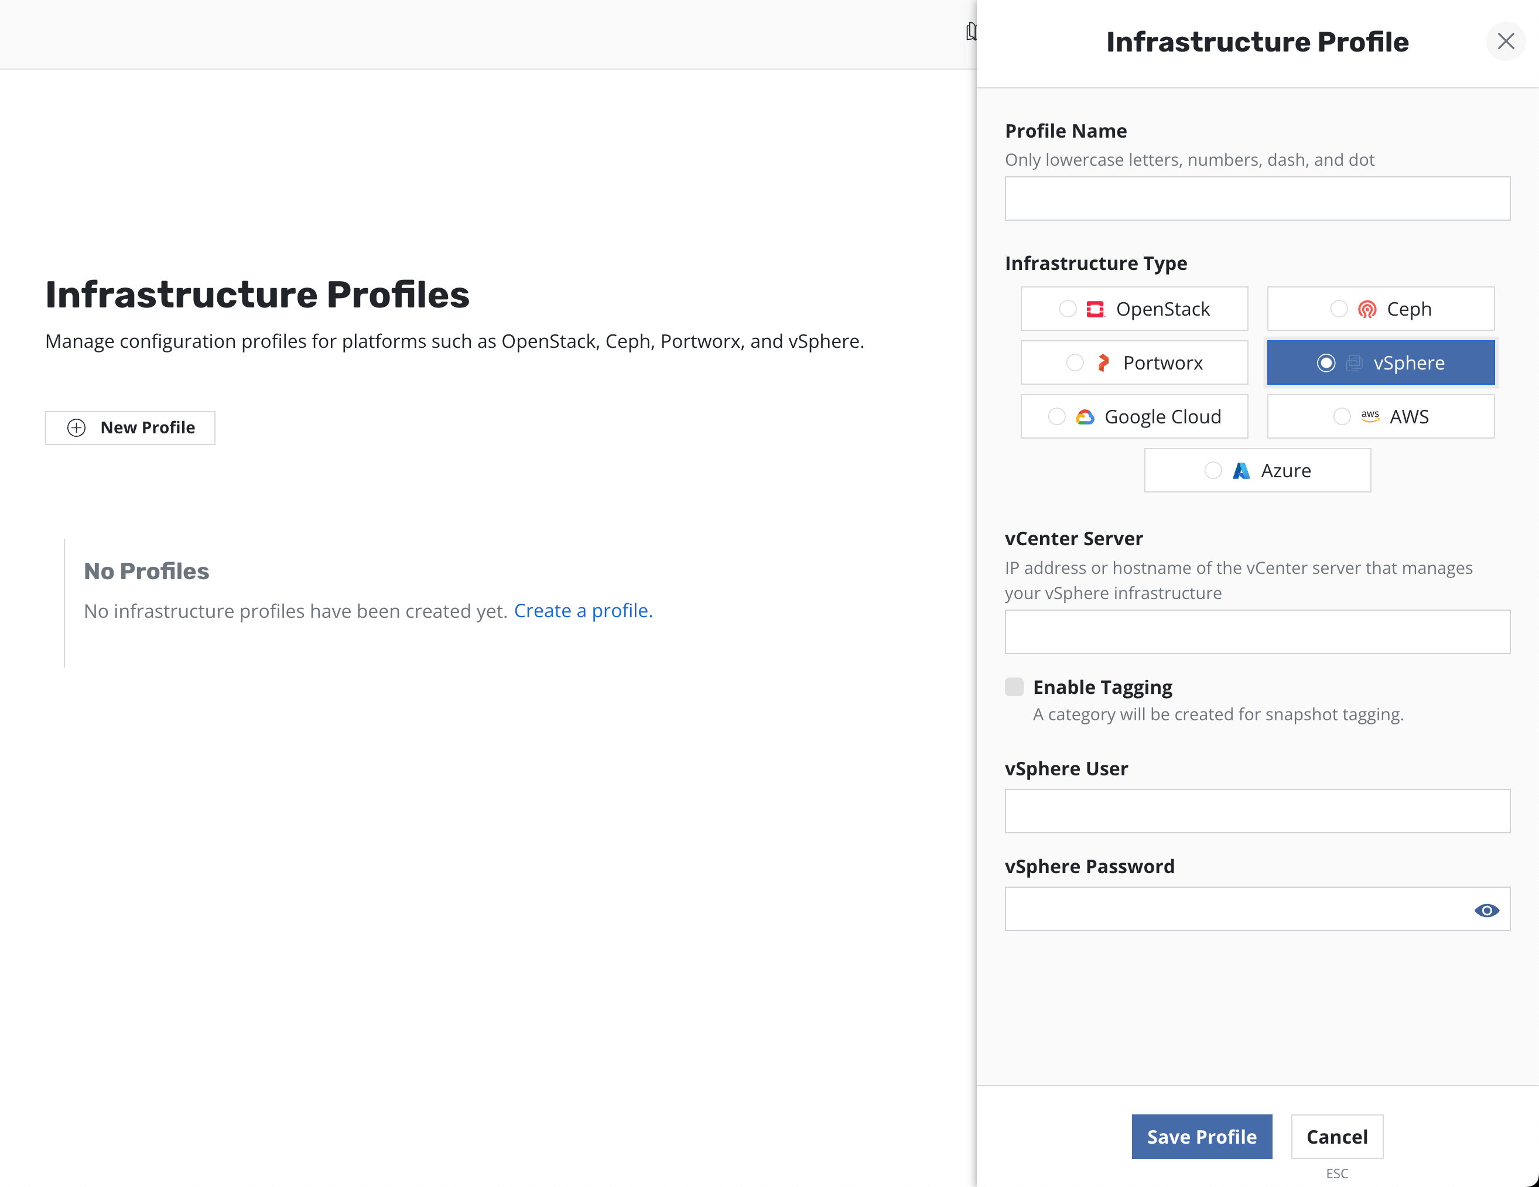The width and height of the screenshot is (1539, 1187).
Task: Click the plus icon on New Profile
Action: tap(76, 427)
